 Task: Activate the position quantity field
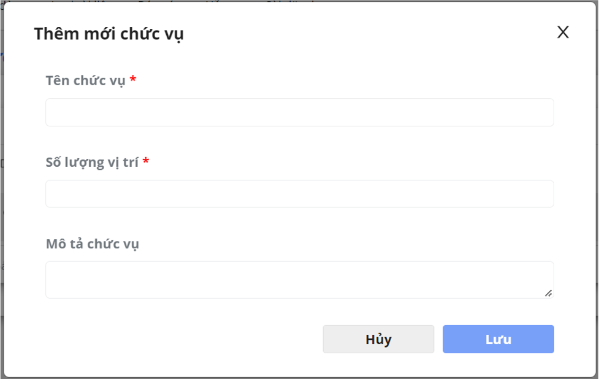point(299,194)
